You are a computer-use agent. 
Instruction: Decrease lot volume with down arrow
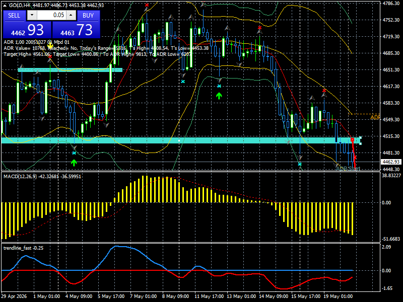click(x=32, y=16)
